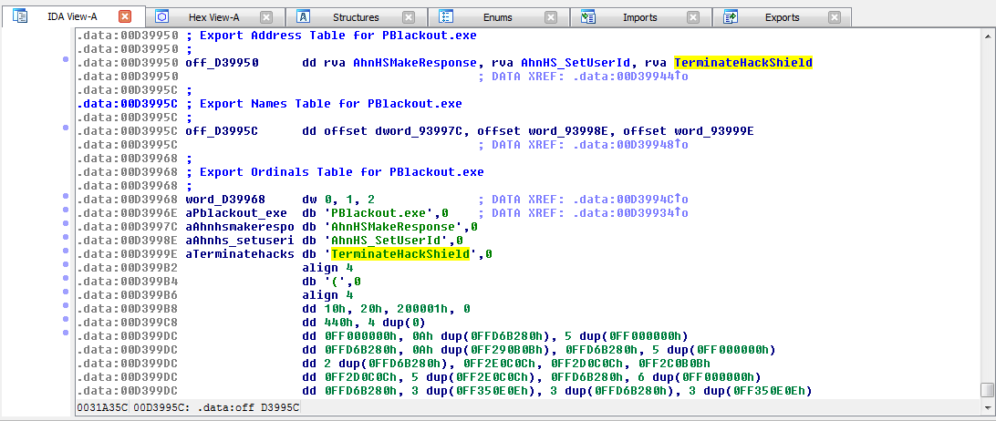Switch to the IDA View-A tab

[72, 17]
